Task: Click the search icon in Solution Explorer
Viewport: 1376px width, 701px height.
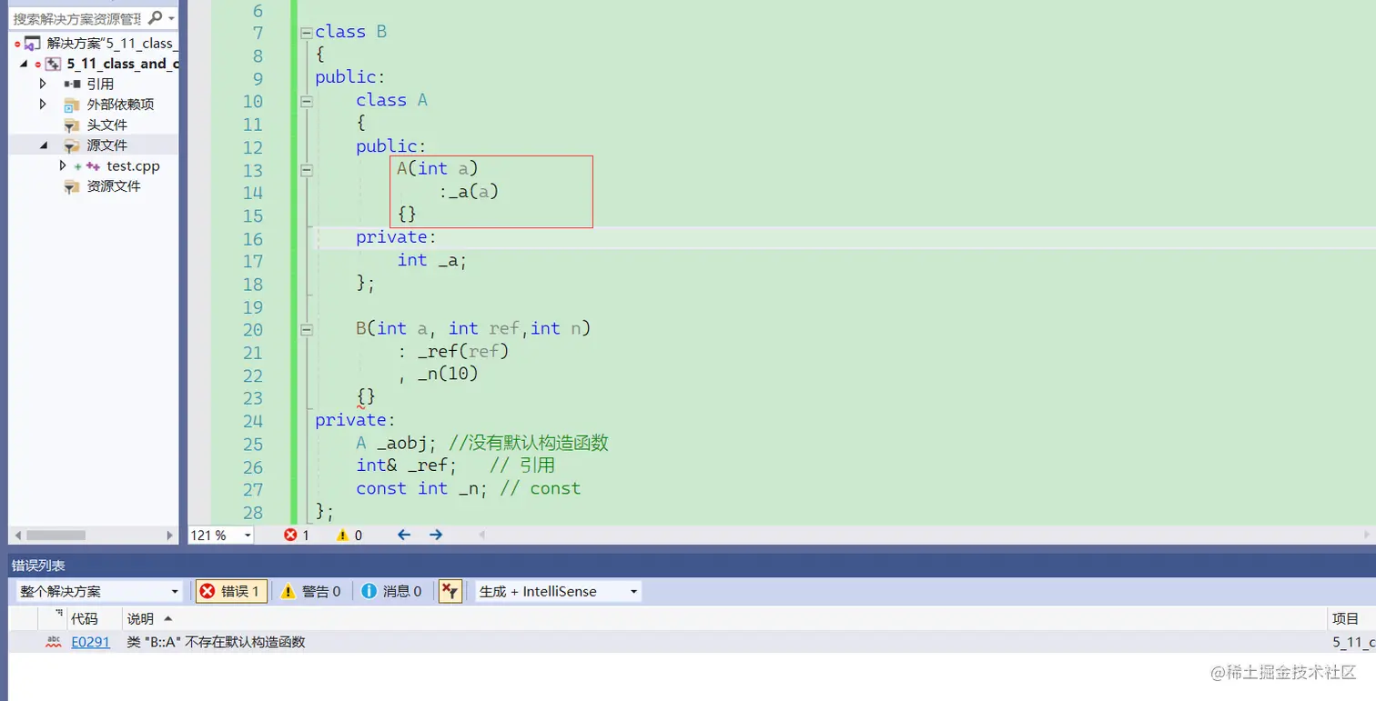Action: click(155, 17)
